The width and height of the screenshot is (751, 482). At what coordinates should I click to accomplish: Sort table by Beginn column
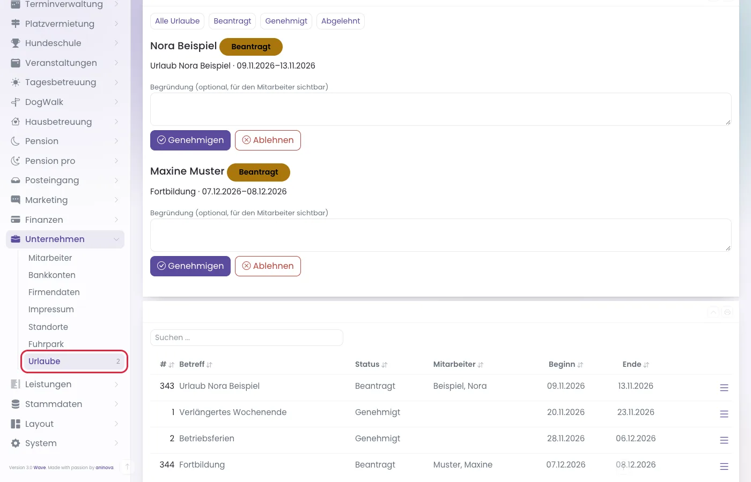(566, 364)
